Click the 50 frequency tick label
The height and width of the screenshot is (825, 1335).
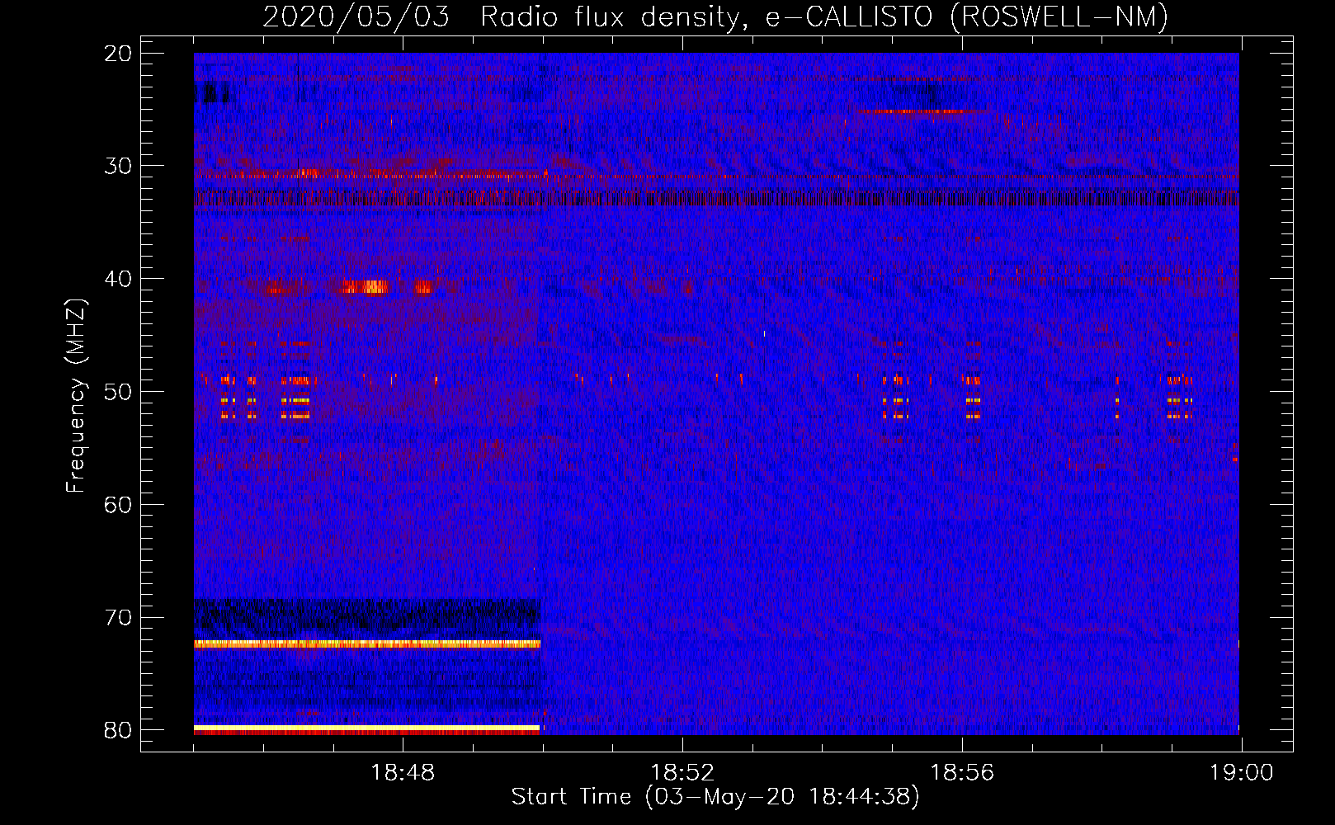tap(118, 392)
